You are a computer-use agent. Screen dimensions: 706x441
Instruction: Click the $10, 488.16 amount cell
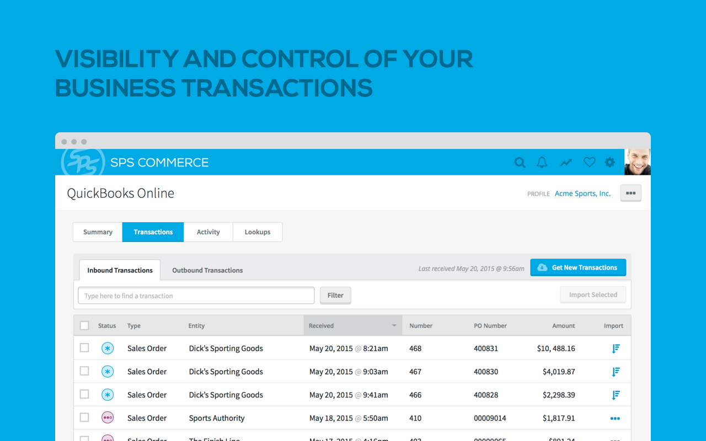(x=556, y=348)
